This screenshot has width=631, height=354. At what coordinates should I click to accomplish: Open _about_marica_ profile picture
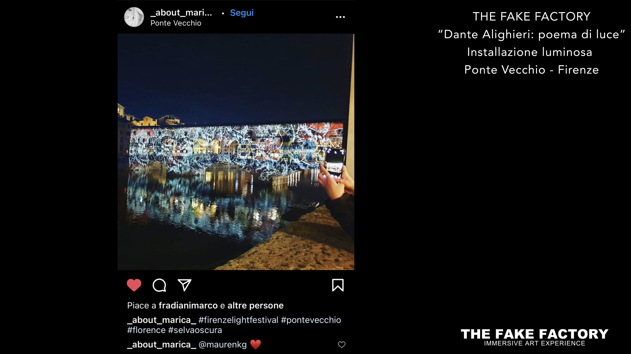point(134,17)
